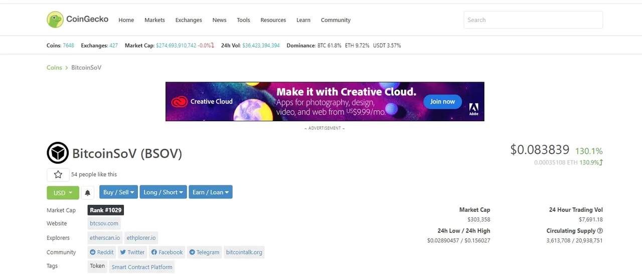
Task: Expand the Buy / Sell dropdown
Action: coord(118,192)
